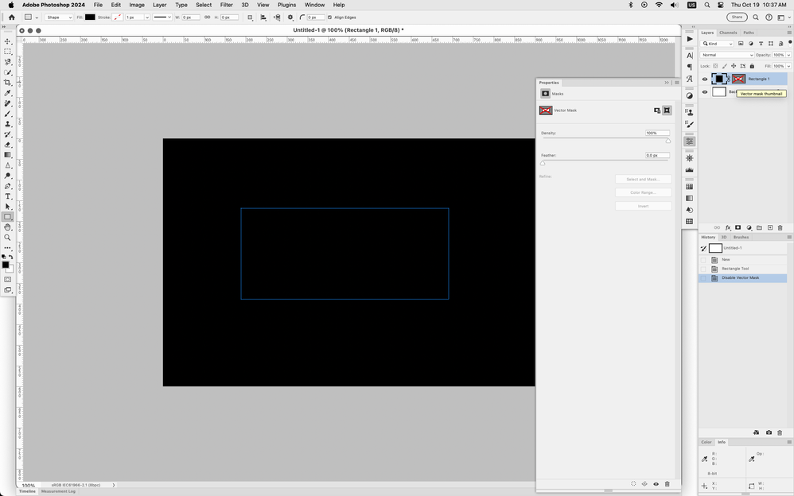Toggle lock transparent pixels
Viewport: 794px width, 496px height.
click(715, 66)
